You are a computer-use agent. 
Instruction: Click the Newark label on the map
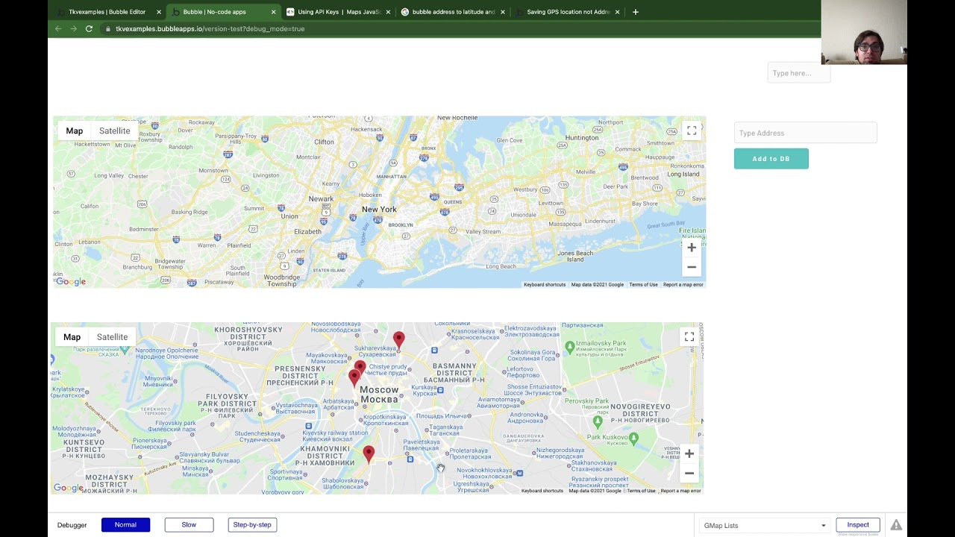pyautogui.click(x=321, y=199)
